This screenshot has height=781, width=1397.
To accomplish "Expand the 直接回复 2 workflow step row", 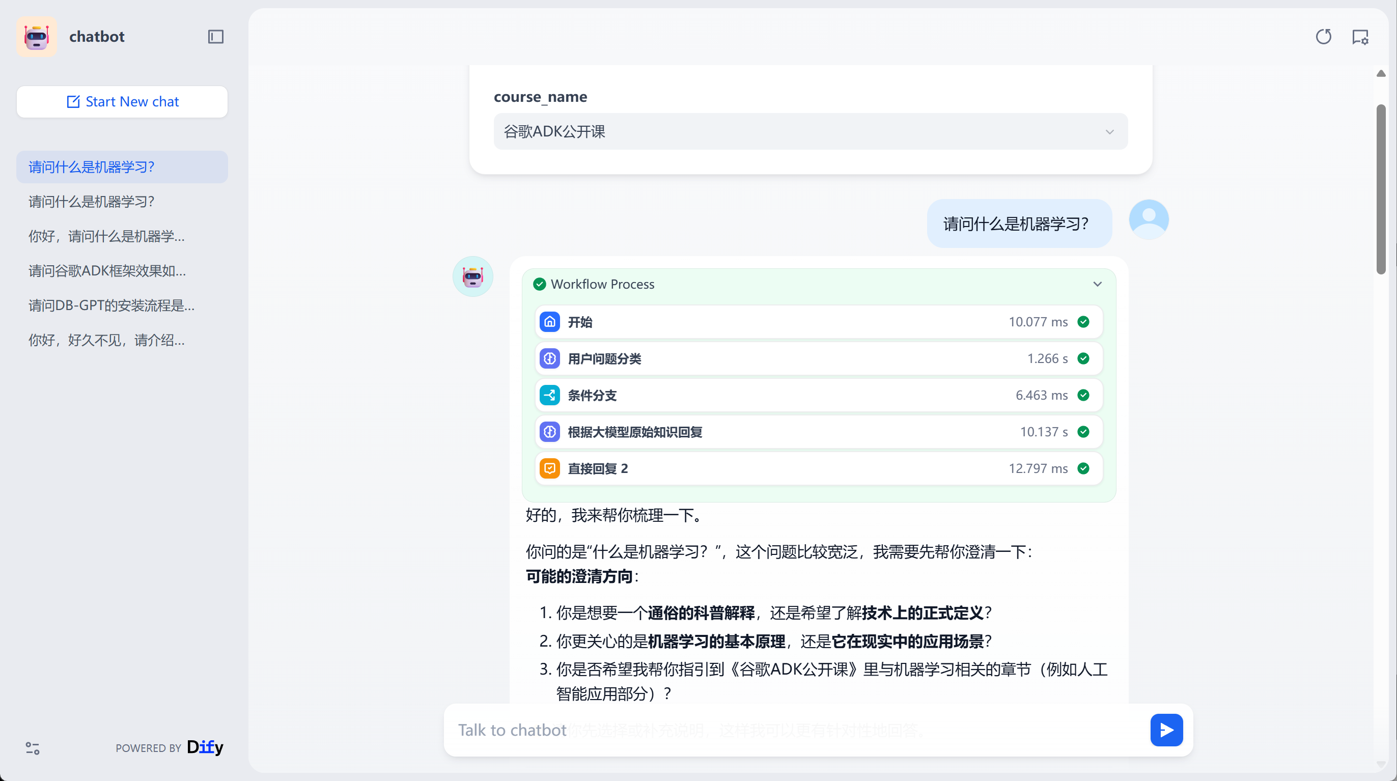I will click(x=818, y=468).
